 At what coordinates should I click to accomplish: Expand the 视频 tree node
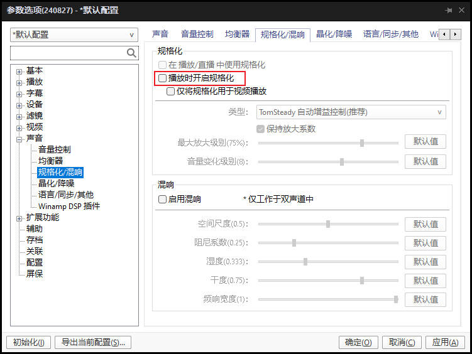pyautogui.click(x=19, y=128)
